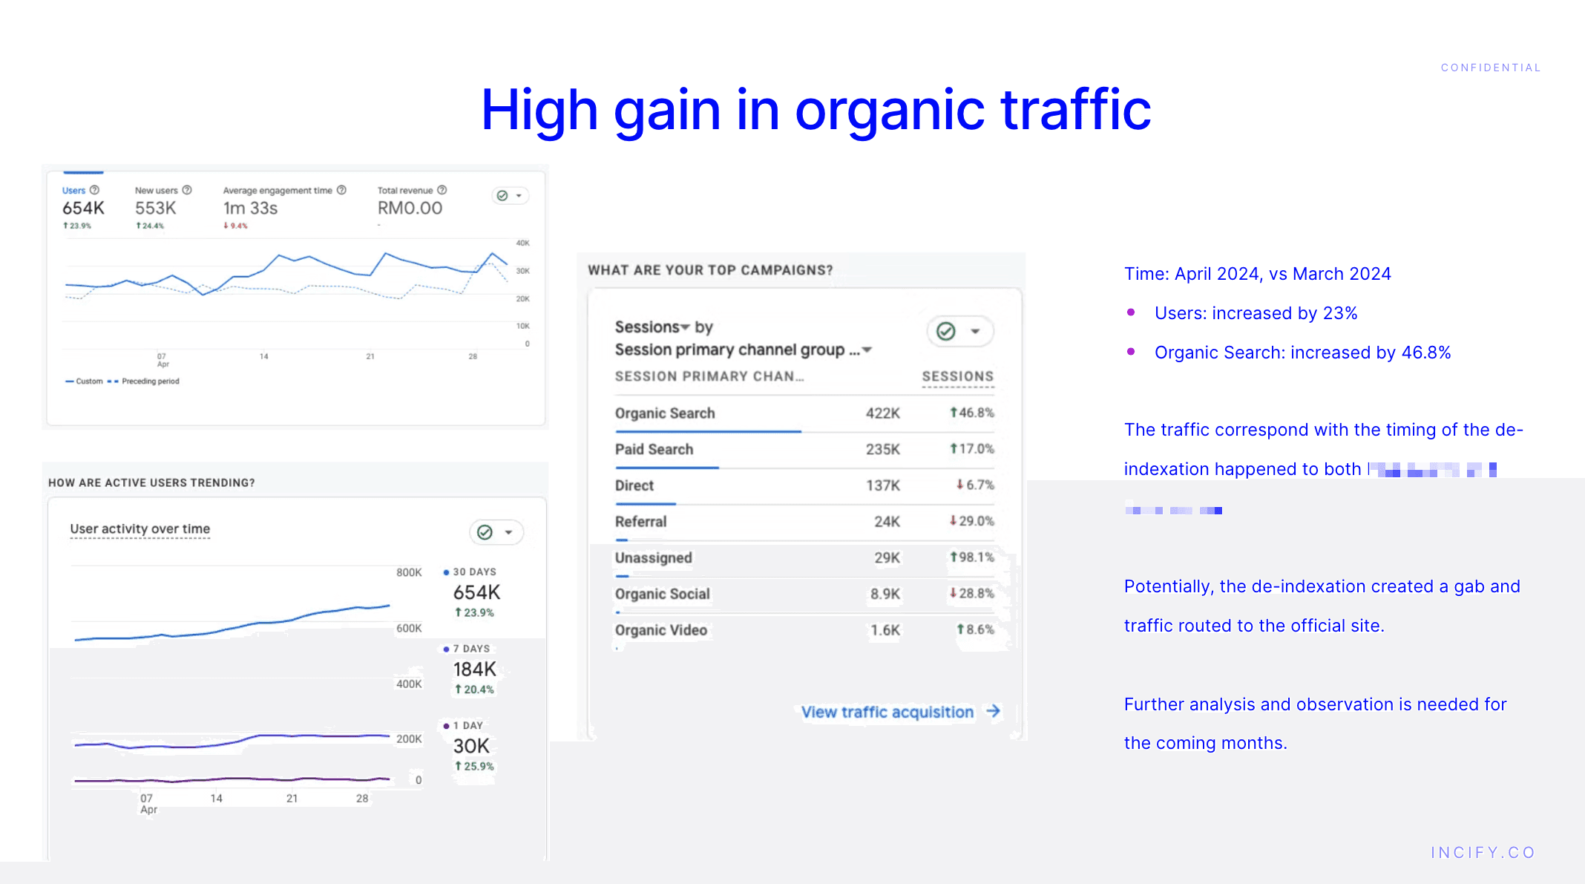This screenshot has height=884, width=1585.
Task: Click the New users help icon
Action: point(187,190)
